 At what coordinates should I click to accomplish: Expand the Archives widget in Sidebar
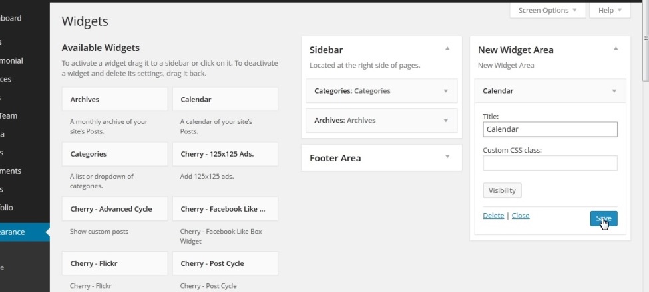(445, 121)
